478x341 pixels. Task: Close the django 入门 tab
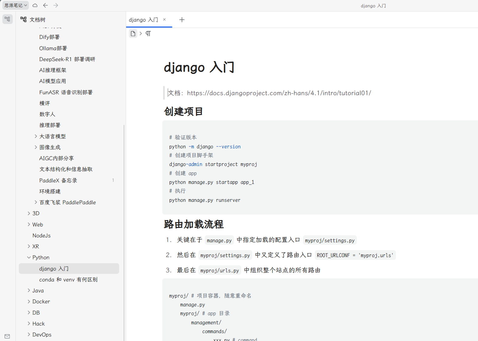(164, 19)
